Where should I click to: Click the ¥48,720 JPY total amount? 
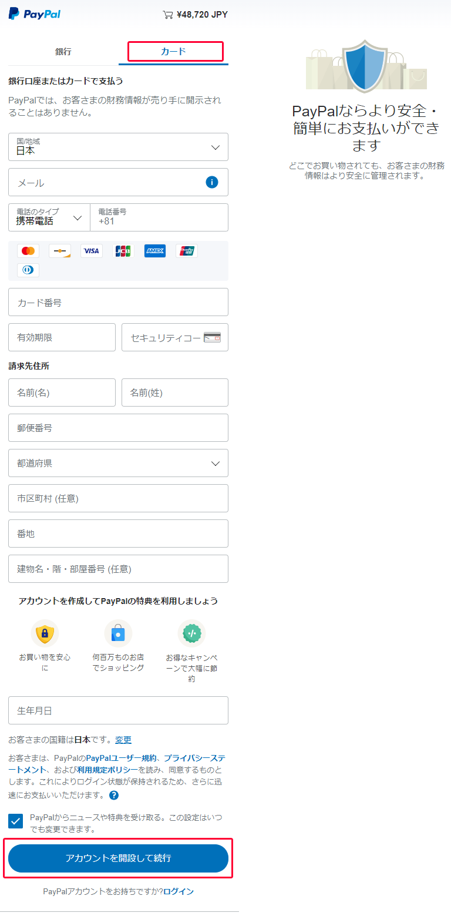pos(202,15)
